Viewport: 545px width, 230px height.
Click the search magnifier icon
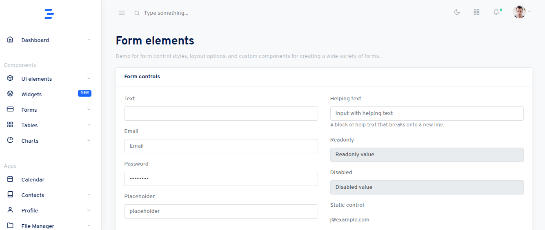pyautogui.click(x=137, y=13)
